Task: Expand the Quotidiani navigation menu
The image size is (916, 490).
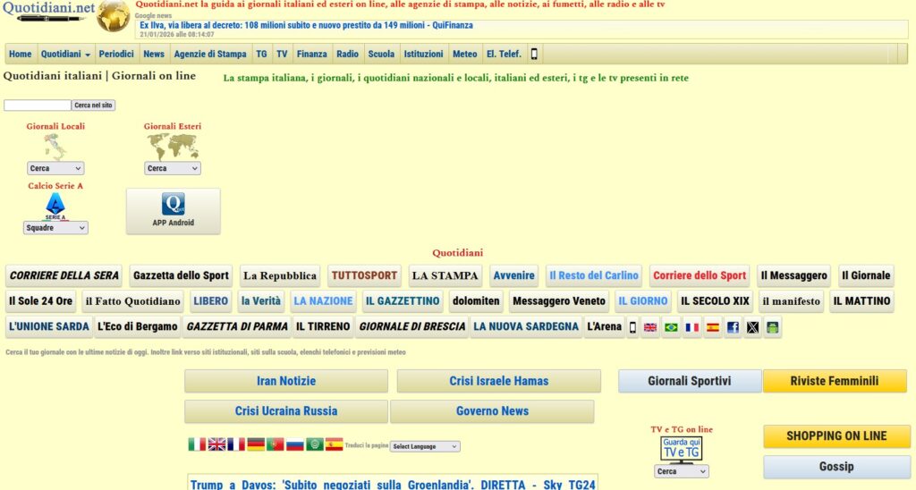Action: point(65,54)
